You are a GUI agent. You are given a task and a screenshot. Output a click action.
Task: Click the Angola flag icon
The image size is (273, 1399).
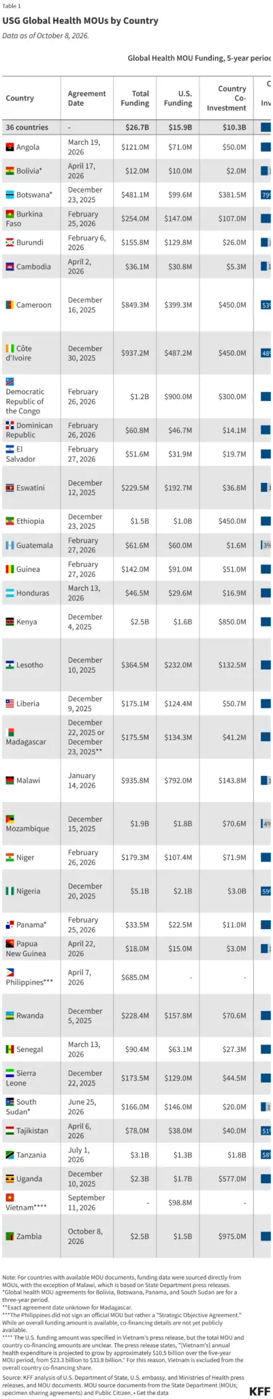pos(10,148)
